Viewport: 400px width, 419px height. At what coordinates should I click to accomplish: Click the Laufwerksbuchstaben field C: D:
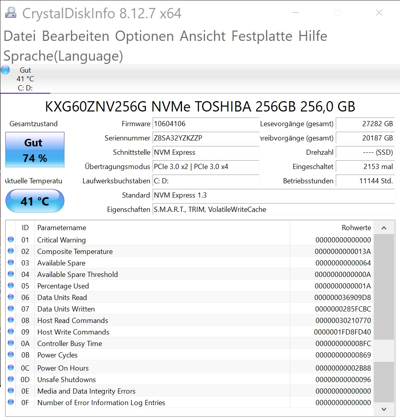pos(206,181)
